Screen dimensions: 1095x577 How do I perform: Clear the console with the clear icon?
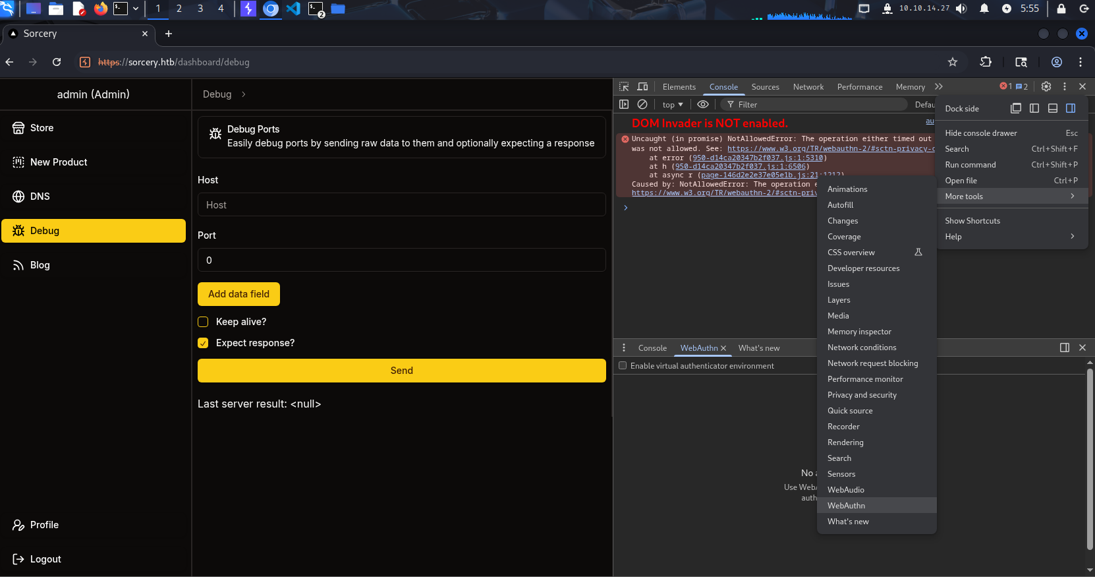642,104
